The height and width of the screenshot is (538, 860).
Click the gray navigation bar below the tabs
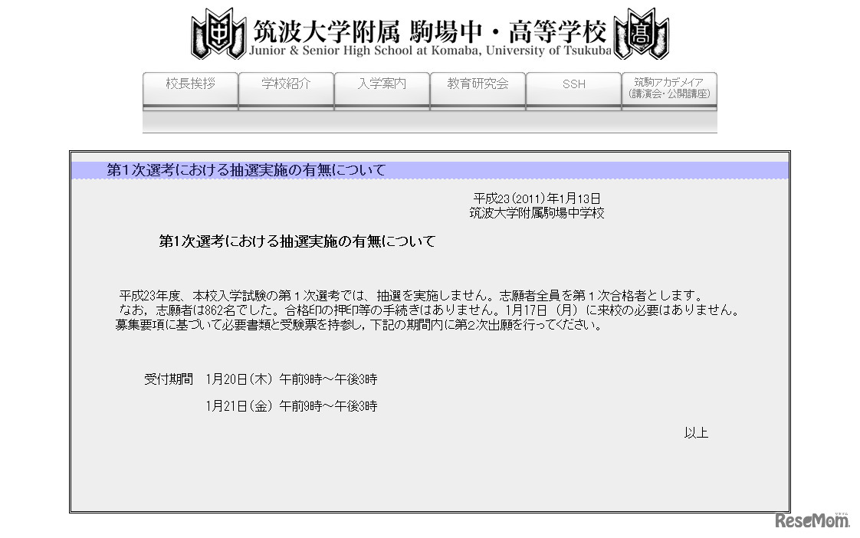429,119
